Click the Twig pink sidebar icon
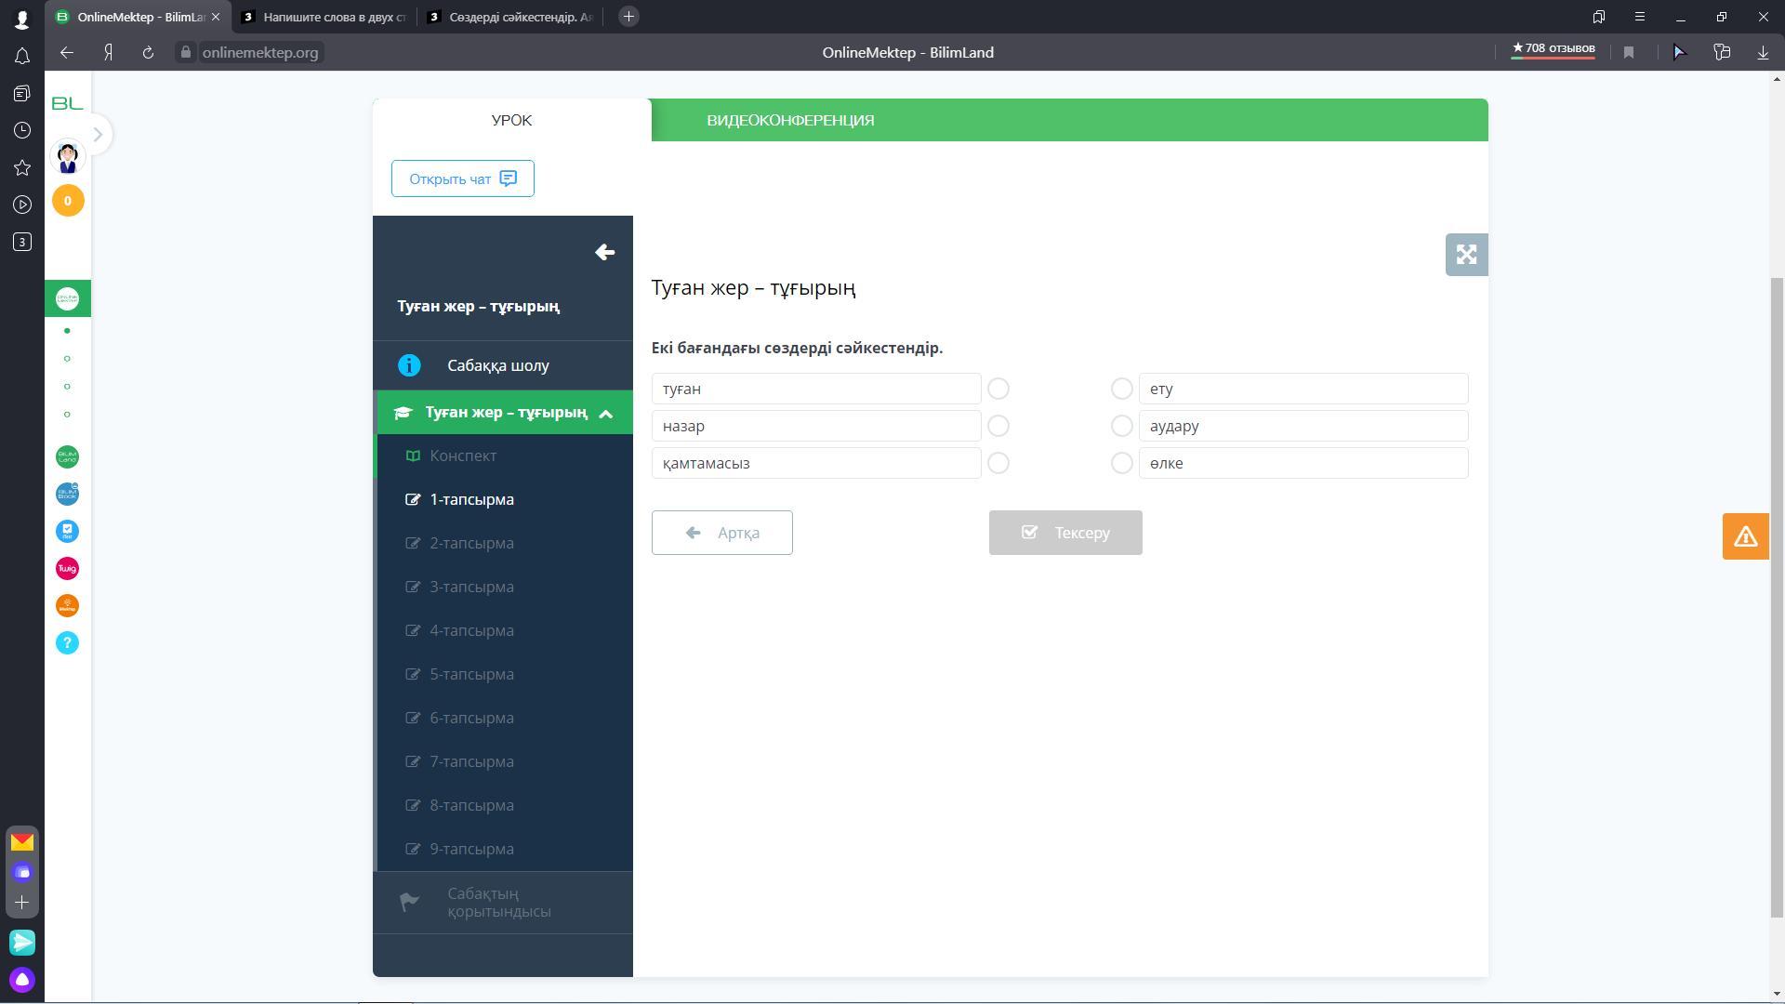This screenshot has height=1004, width=1785. pyautogui.click(x=67, y=569)
